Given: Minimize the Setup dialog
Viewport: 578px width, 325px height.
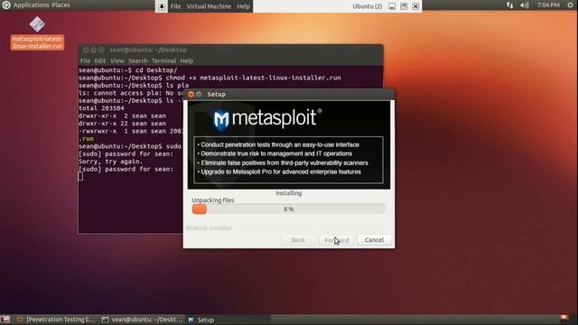Looking at the screenshot, I should pos(199,94).
